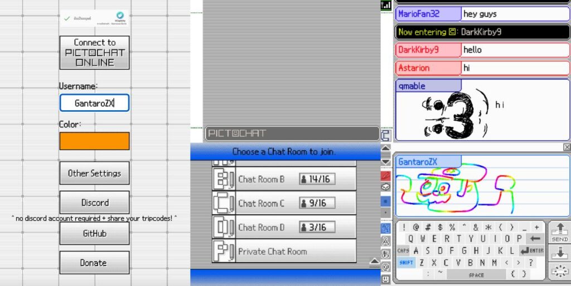This screenshot has height=286, width=571.
Task: Open the GitHub link button
Action: 94,233
